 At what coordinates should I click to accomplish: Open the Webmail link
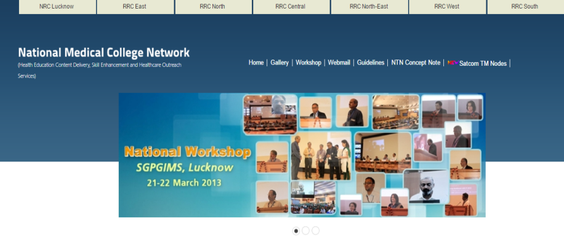coord(339,63)
